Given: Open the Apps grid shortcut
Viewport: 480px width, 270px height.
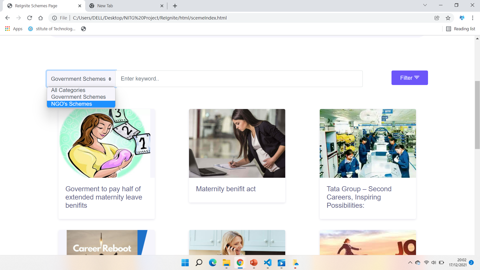Looking at the screenshot, I should (7, 29).
